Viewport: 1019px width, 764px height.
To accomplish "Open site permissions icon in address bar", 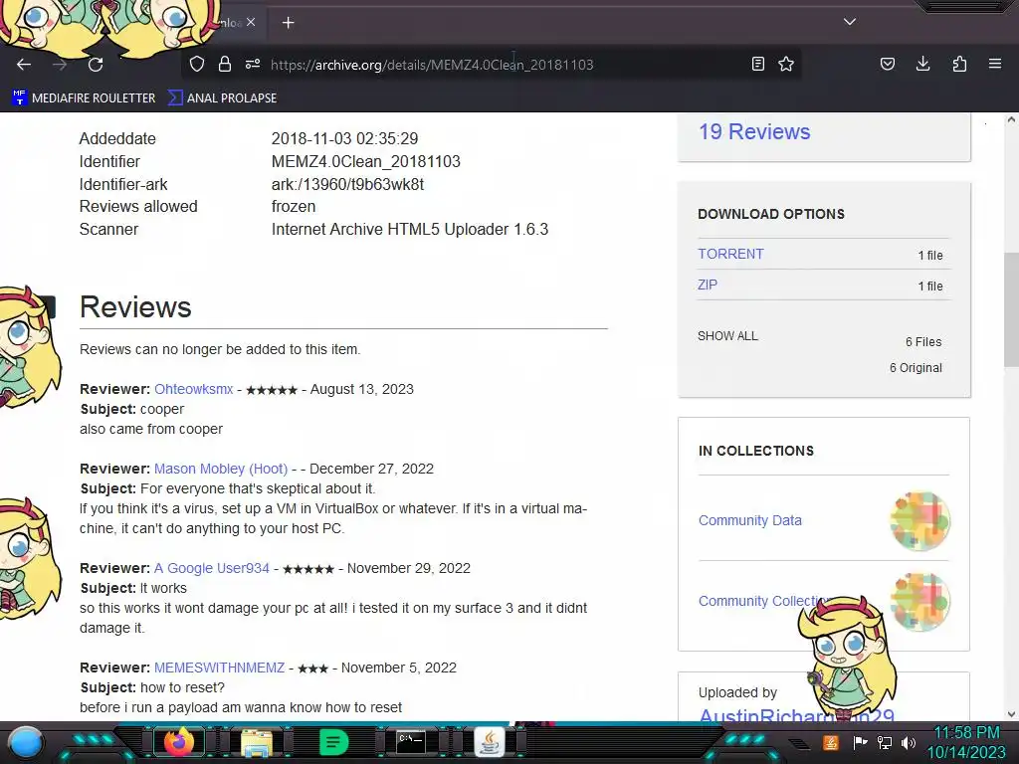I will point(253,64).
